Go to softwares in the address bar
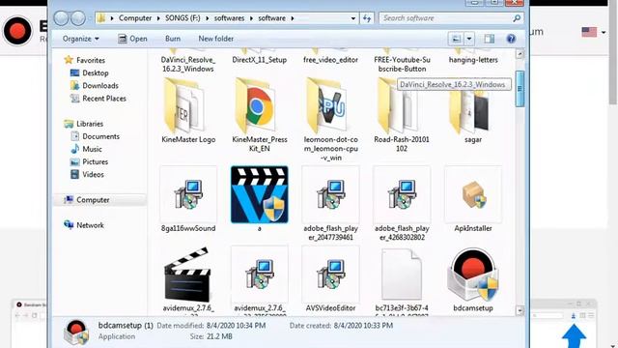Screen dimensions: 618x348 pos(229,18)
